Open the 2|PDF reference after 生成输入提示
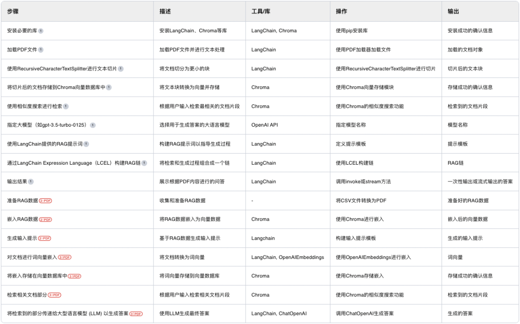The width and height of the screenshot is (520, 324). [44, 238]
